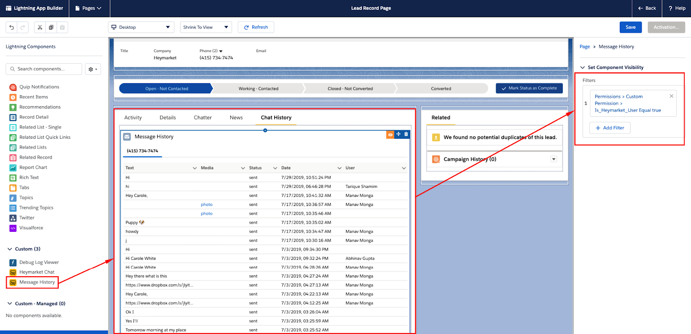691x334 pixels.
Task: Switch to the News tab
Action: (x=236, y=118)
